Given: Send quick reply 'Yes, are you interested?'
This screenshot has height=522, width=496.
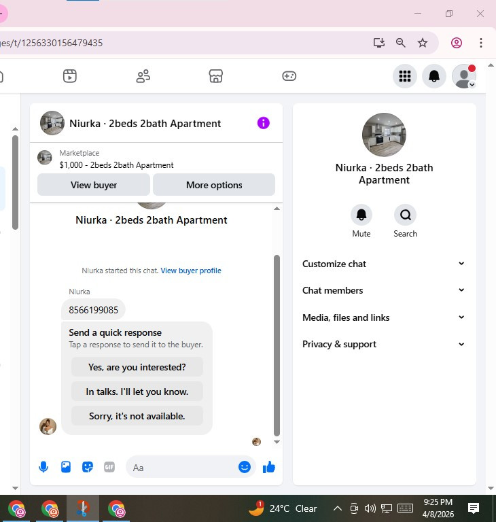Looking at the screenshot, I should 137,367.
